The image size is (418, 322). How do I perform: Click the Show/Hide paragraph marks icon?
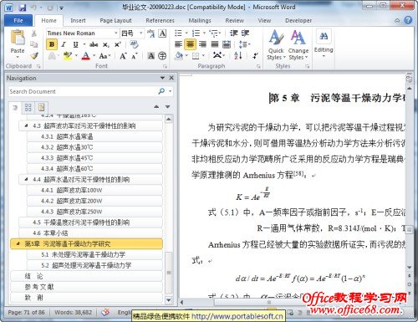(255, 56)
